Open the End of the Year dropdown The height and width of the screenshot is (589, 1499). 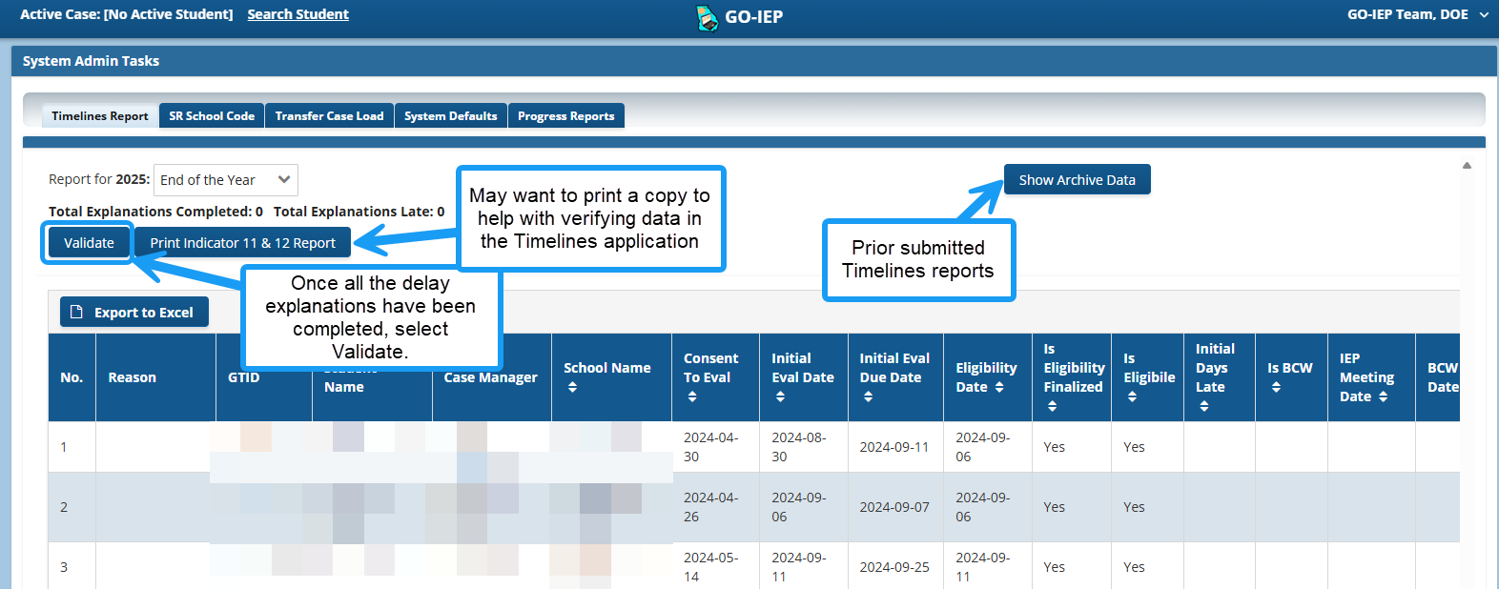(226, 180)
